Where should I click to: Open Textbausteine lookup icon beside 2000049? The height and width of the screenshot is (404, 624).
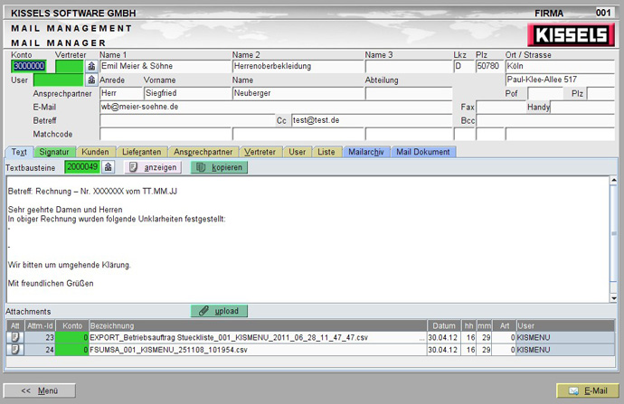click(x=109, y=167)
